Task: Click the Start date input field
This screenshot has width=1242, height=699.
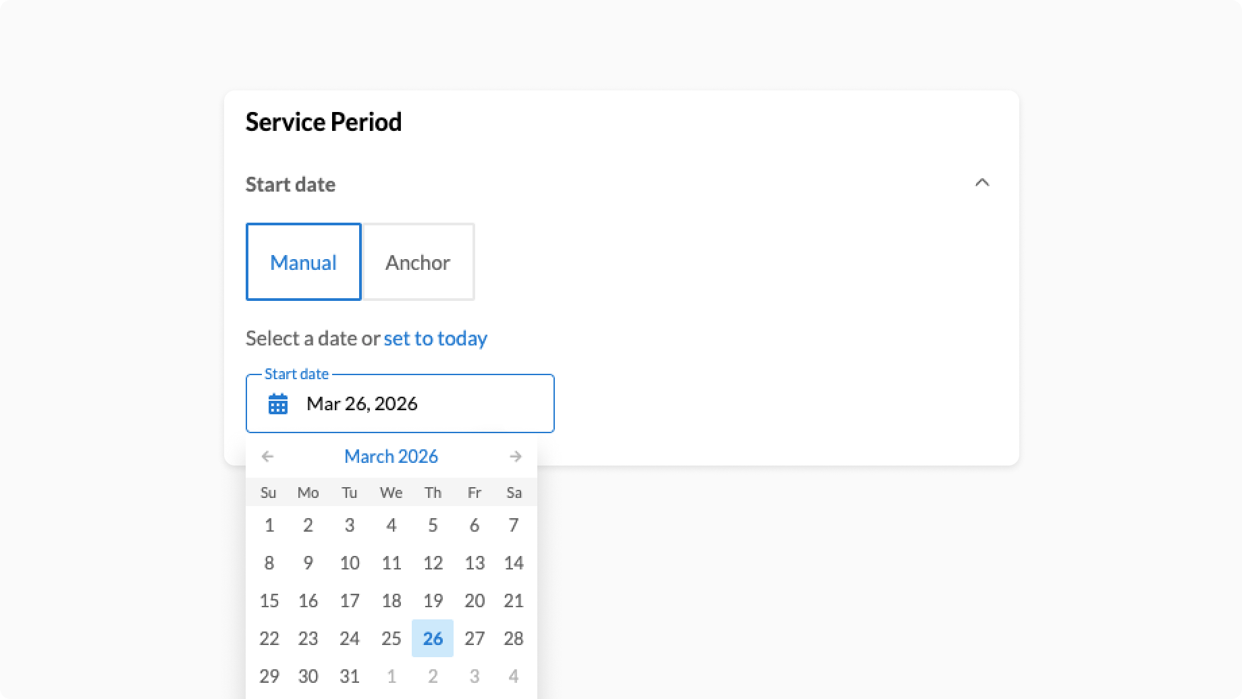Action: coord(418,403)
